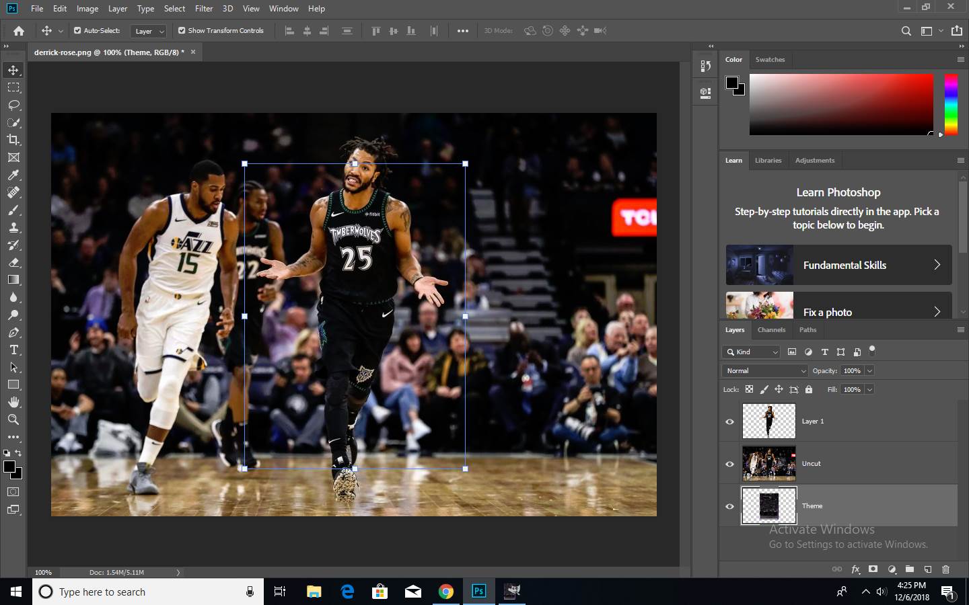Image resolution: width=969 pixels, height=605 pixels.
Task: Select the Lasso tool
Action: [13, 105]
